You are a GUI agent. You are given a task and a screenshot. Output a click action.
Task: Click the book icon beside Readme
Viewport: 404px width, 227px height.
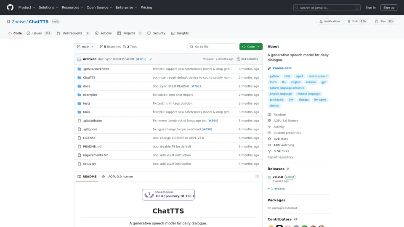click(269, 114)
